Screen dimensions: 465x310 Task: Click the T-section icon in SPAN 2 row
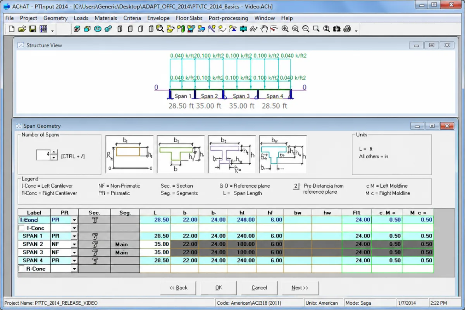click(x=94, y=244)
